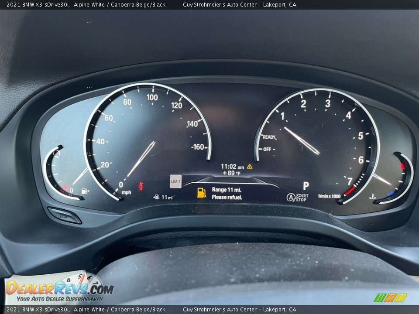
Task: Click the red hot zone on temperature gauge
Action: click(x=402, y=167)
